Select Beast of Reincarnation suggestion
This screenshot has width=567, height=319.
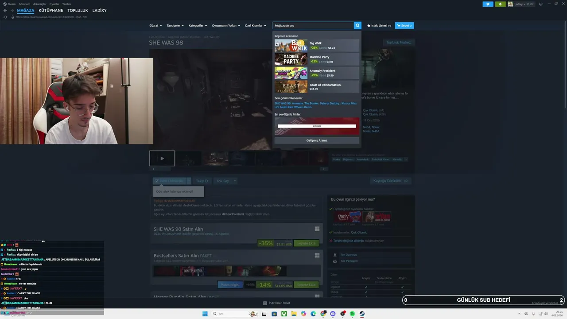pyautogui.click(x=317, y=87)
